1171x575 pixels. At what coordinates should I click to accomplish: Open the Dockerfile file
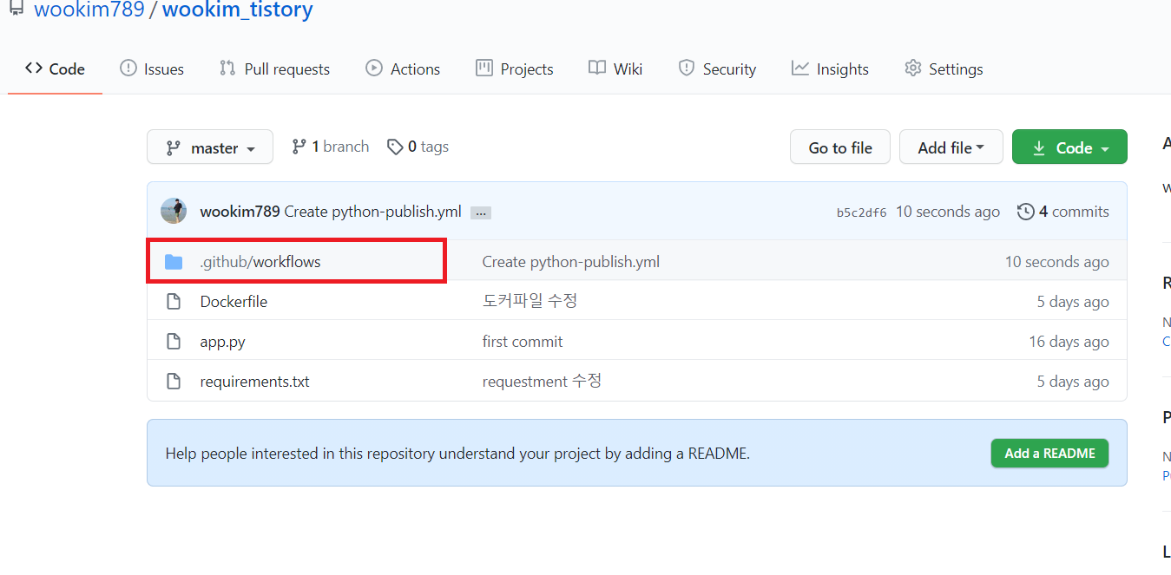point(234,302)
